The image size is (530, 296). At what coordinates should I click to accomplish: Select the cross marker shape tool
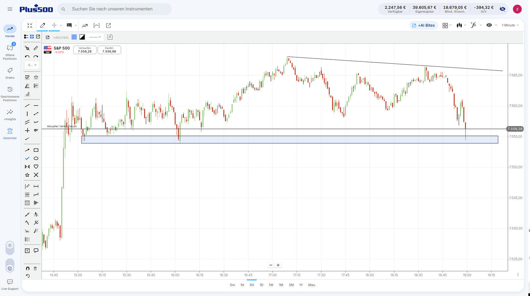click(36, 175)
